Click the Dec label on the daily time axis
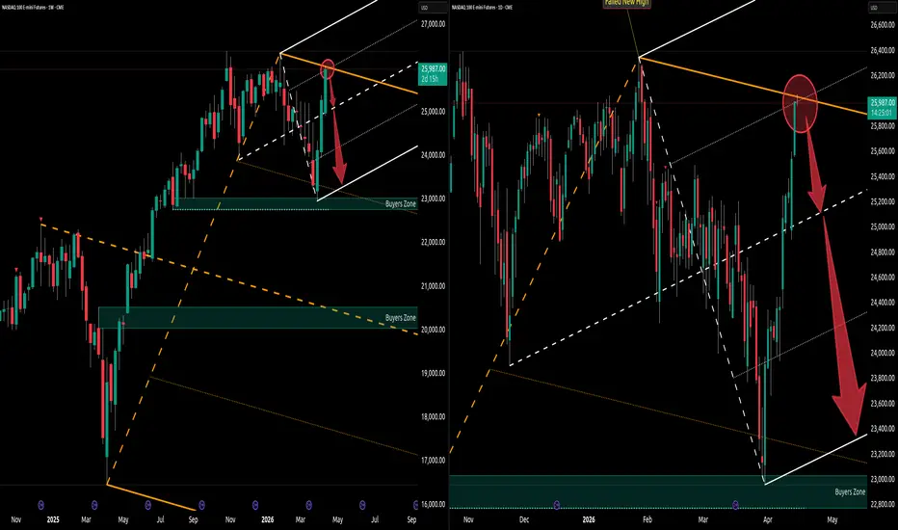898x530 pixels. (524, 520)
